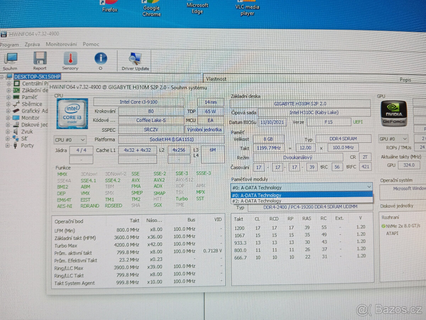Open the Monitorování menu
This screenshot has width=426, height=320.
(x=61, y=44)
